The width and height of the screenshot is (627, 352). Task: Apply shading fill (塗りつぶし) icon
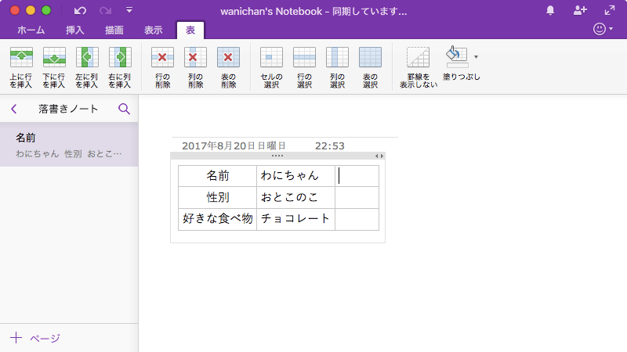click(x=457, y=56)
